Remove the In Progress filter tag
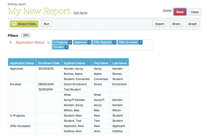This screenshot has height=136, width=207. pyautogui.click(x=70, y=42)
